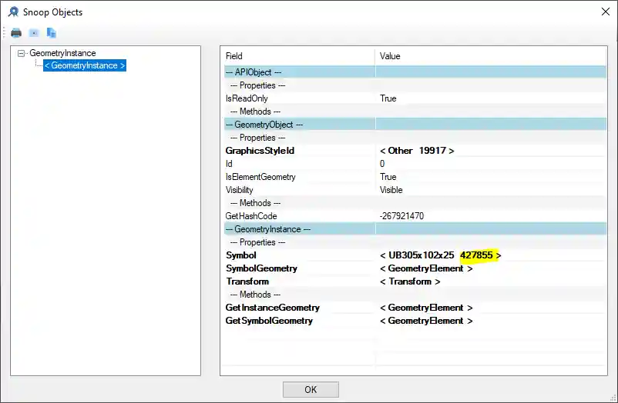618x403 pixels.
Task: Select the root GeometryInstance tree item
Action: pos(62,54)
